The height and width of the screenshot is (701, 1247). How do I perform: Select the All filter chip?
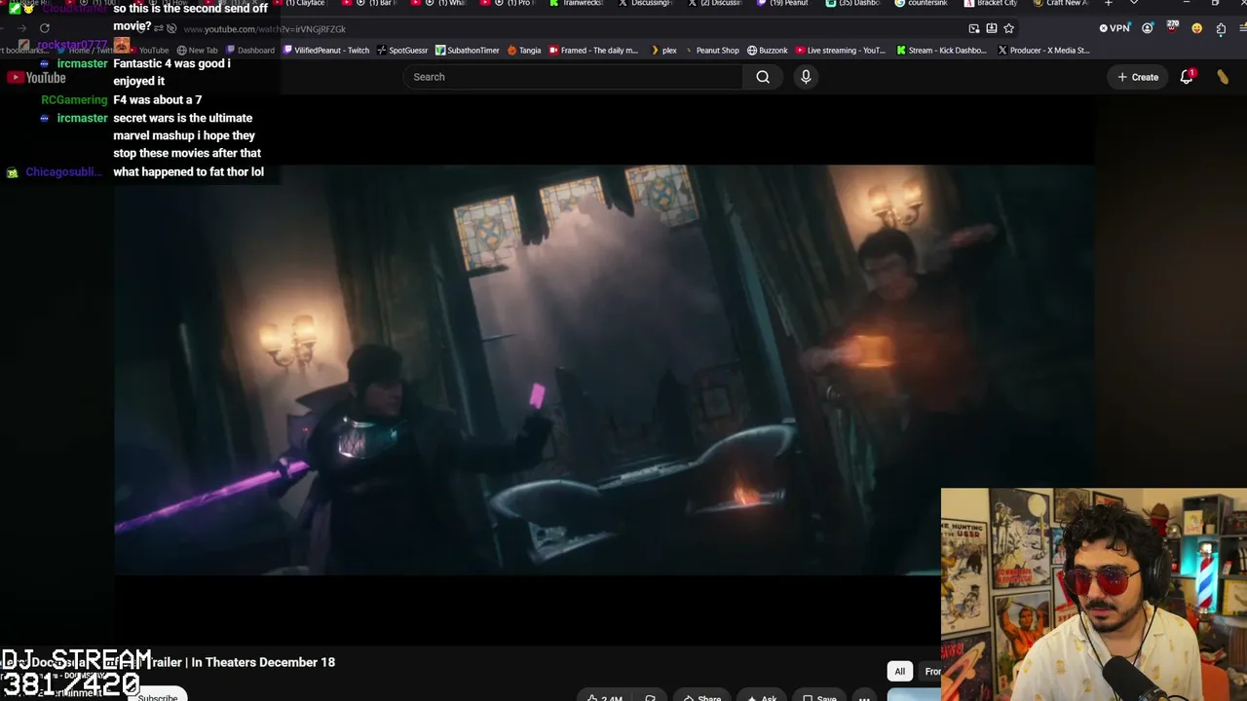pyautogui.click(x=899, y=671)
